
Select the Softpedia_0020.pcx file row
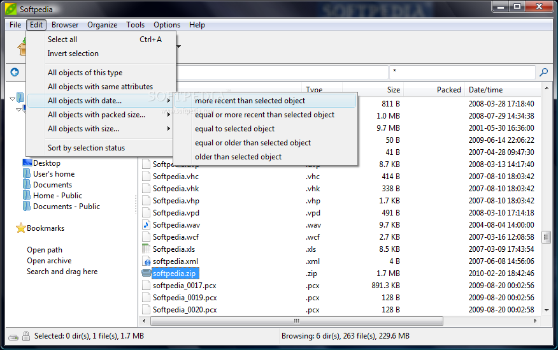(x=340, y=309)
